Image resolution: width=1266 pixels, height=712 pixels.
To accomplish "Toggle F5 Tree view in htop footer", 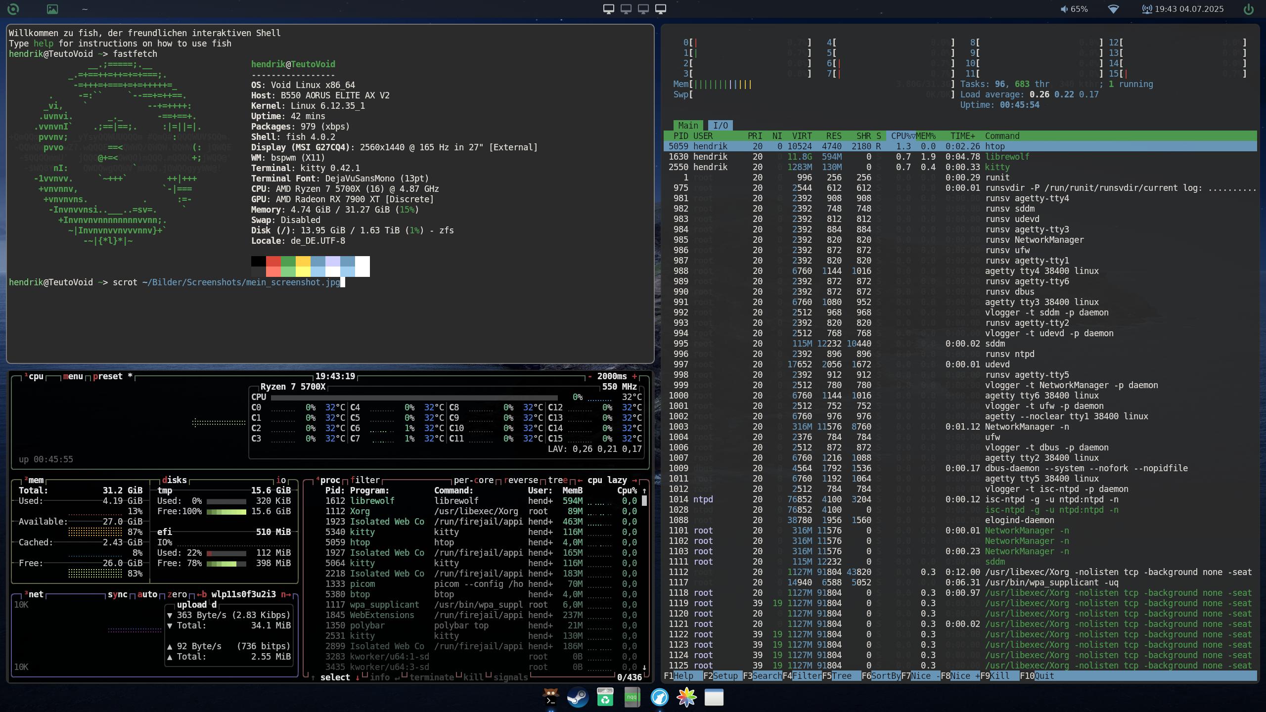I will click(842, 676).
